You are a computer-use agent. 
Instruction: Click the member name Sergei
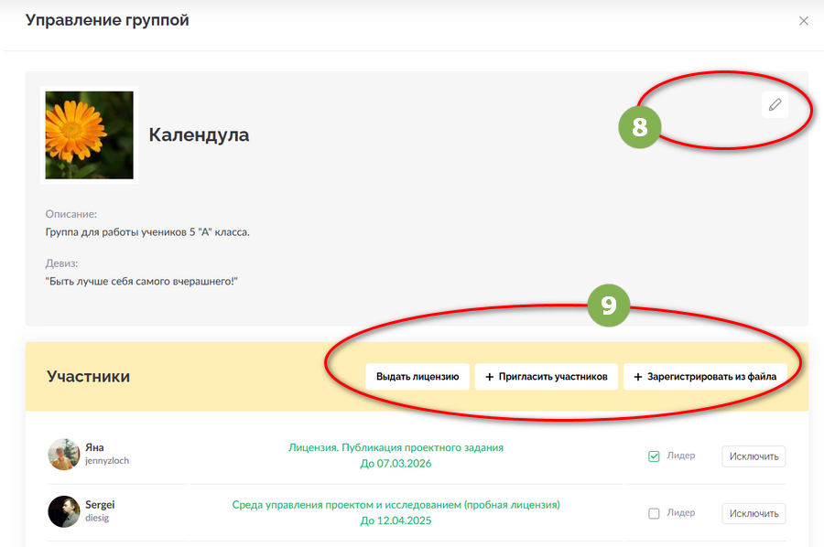[100, 505]
